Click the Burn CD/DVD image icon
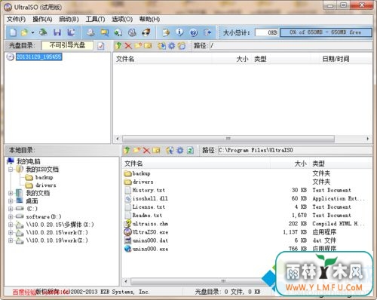 pos(146,32)
